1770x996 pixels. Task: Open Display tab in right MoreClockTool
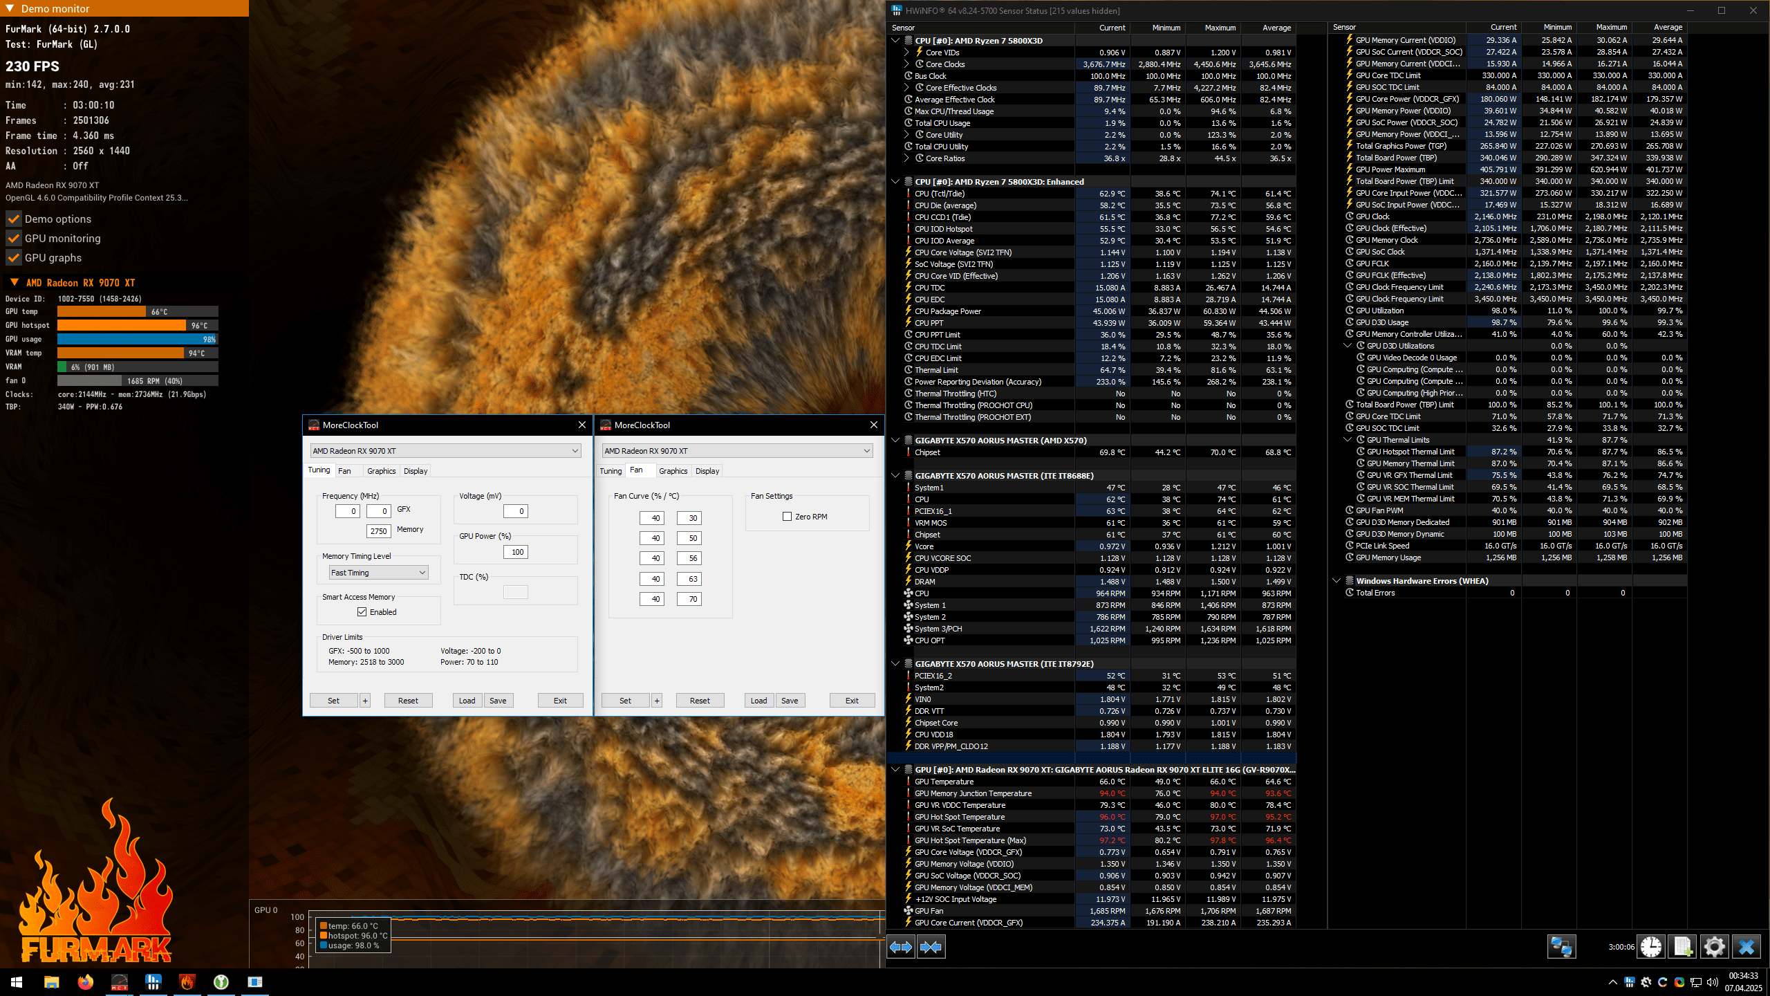707,471
